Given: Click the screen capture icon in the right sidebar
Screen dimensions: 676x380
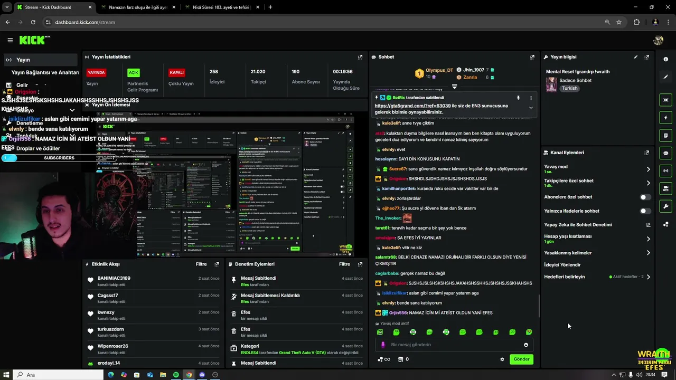Looking at the screenshot, I should [x=665, y=100].
